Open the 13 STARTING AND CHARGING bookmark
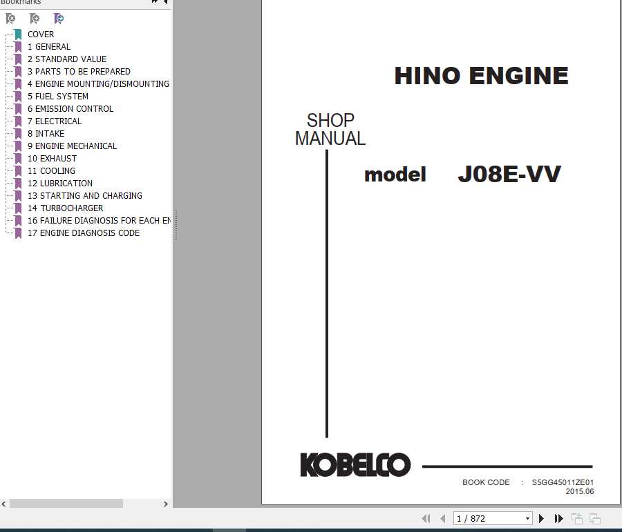622x532 pixels. point(85,196)
